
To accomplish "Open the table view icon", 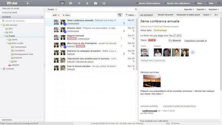I will (x=70, y=3).
